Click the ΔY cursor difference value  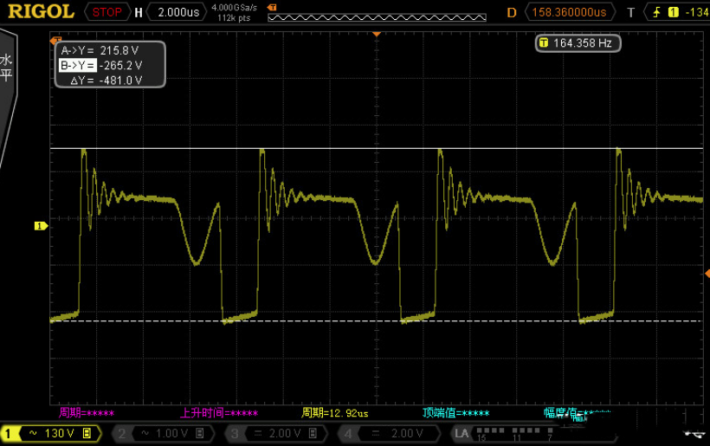[105, 80]
